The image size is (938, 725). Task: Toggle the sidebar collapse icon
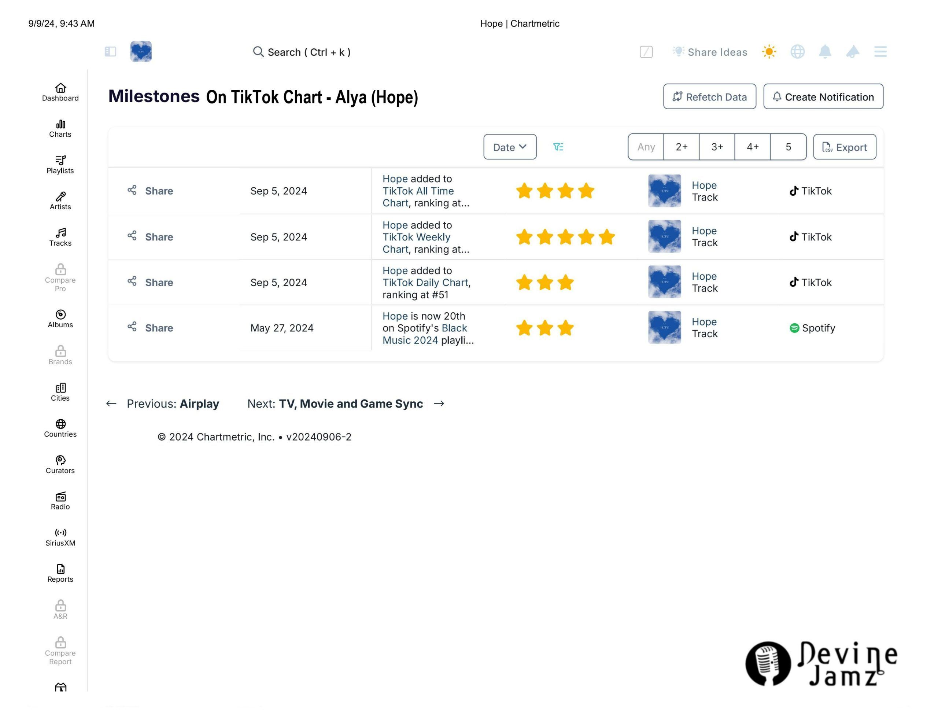(x=110, y=52)
